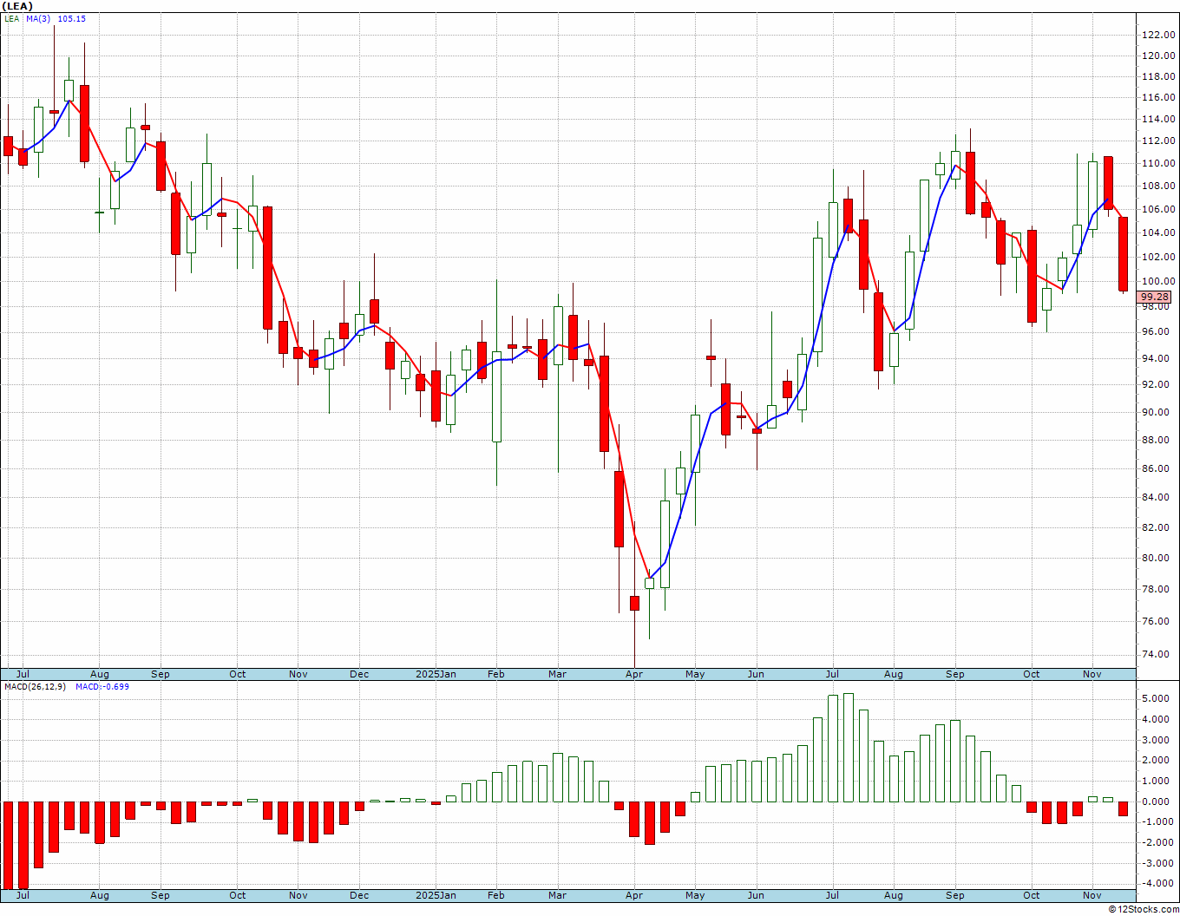Viewport: 1180px width, 916px height.
Task: Click the MACD(26,12,9) indicator label
Action: coord(35,686)
